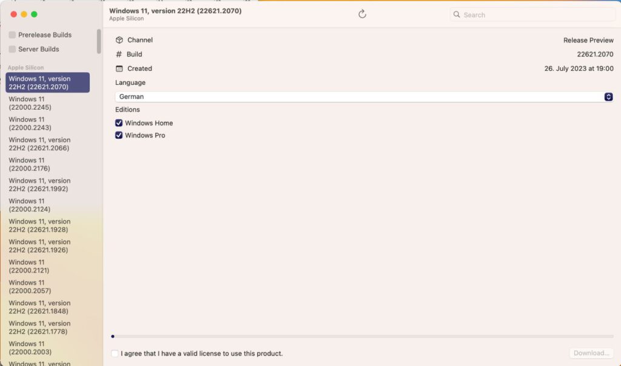The height and width of the screenshot is (366, 621).
Task: Click the Language label
Action: click(x=130, y=82)
